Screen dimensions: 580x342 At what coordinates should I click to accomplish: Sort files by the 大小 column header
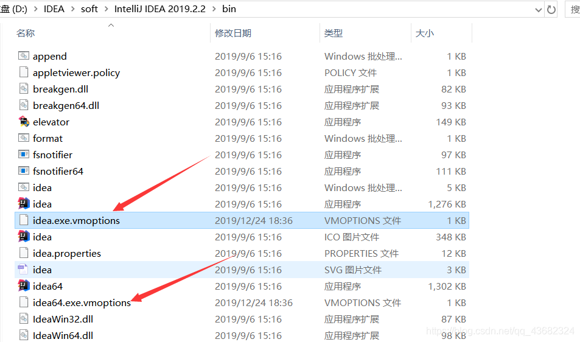point(425,33)
